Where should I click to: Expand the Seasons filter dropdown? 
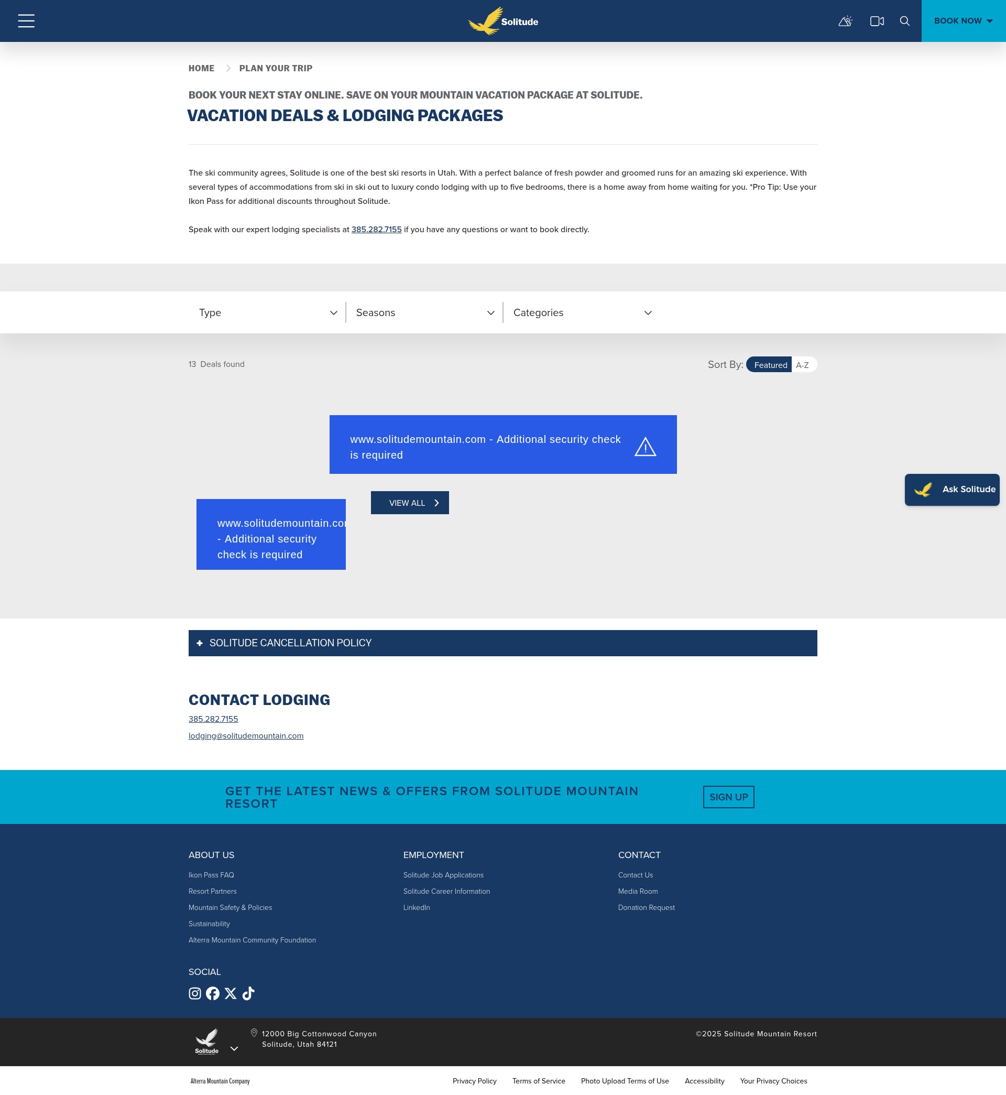click(x=424, y=312)
